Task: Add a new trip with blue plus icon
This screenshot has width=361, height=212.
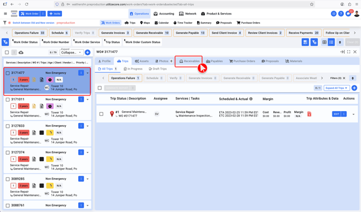Action: (x=355, y=88)
